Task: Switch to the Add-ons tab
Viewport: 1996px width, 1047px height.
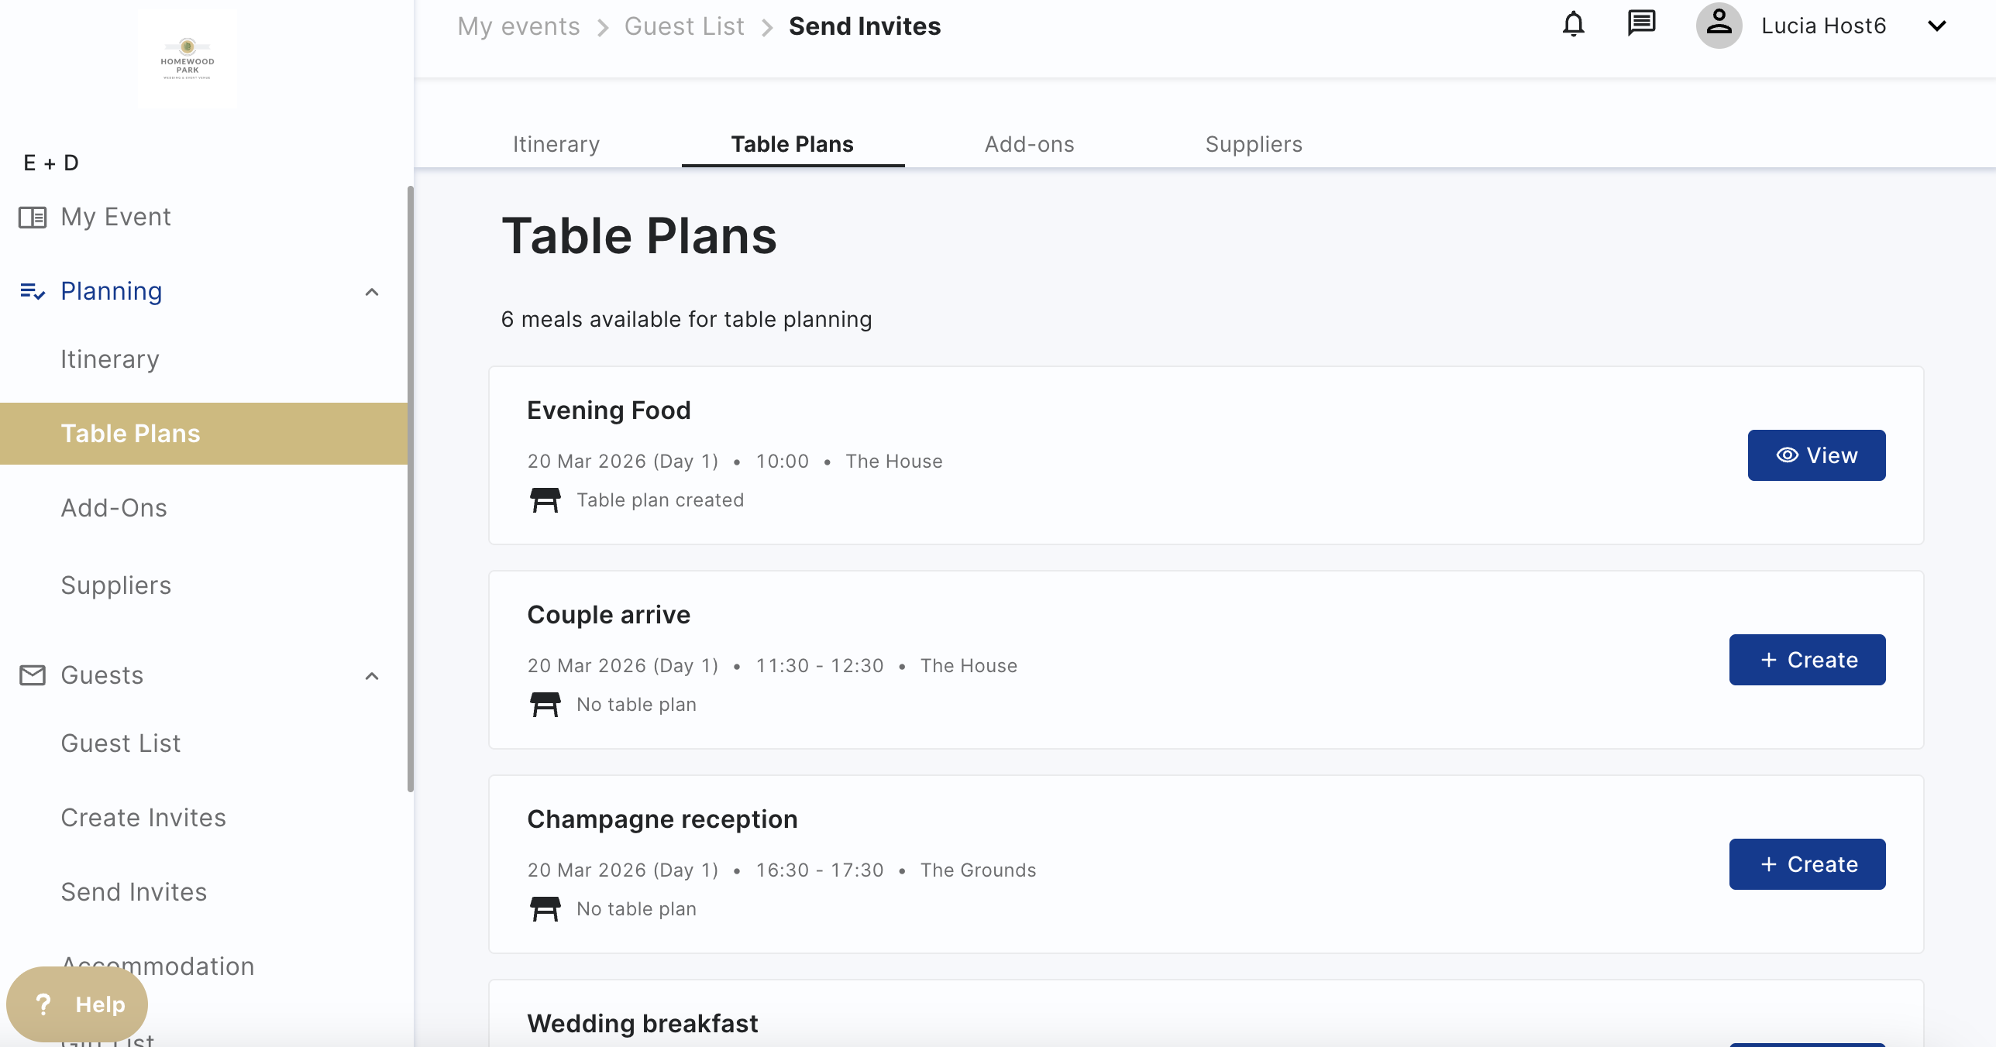Action: click(x=1029, y=144)
